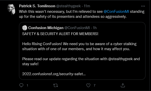
Task: Visit the @stealthygeek handle beside the author name
Action: (x=68, y=6)
